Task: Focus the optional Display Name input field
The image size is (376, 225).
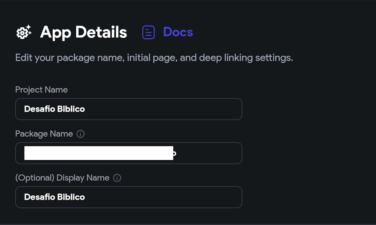Action: tap(129, 197)
